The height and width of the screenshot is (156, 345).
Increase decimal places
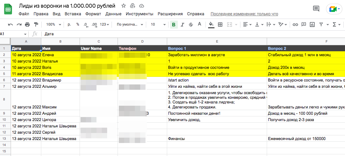[94, 25]
